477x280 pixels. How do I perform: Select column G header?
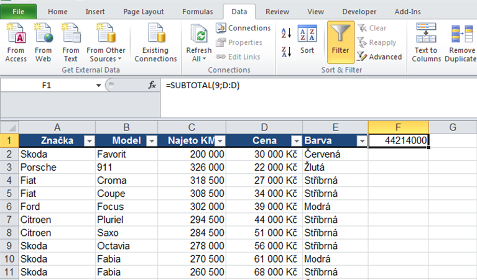point(453,127)
